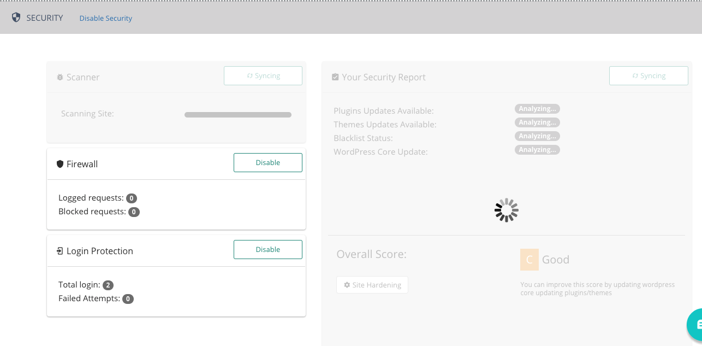Click the Firewall shield icon
This screenshot has height=346, width=702.
[x=60, y=164]
